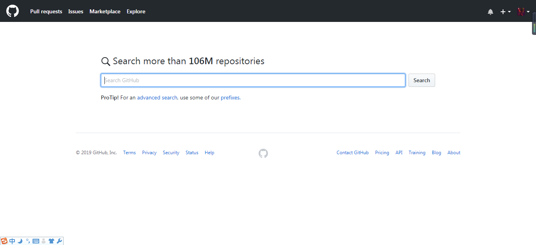Click the gray GitHub mark in footer
Image resolution: width=536 pixels, height=245 pixels.
[x=263, y=153]
